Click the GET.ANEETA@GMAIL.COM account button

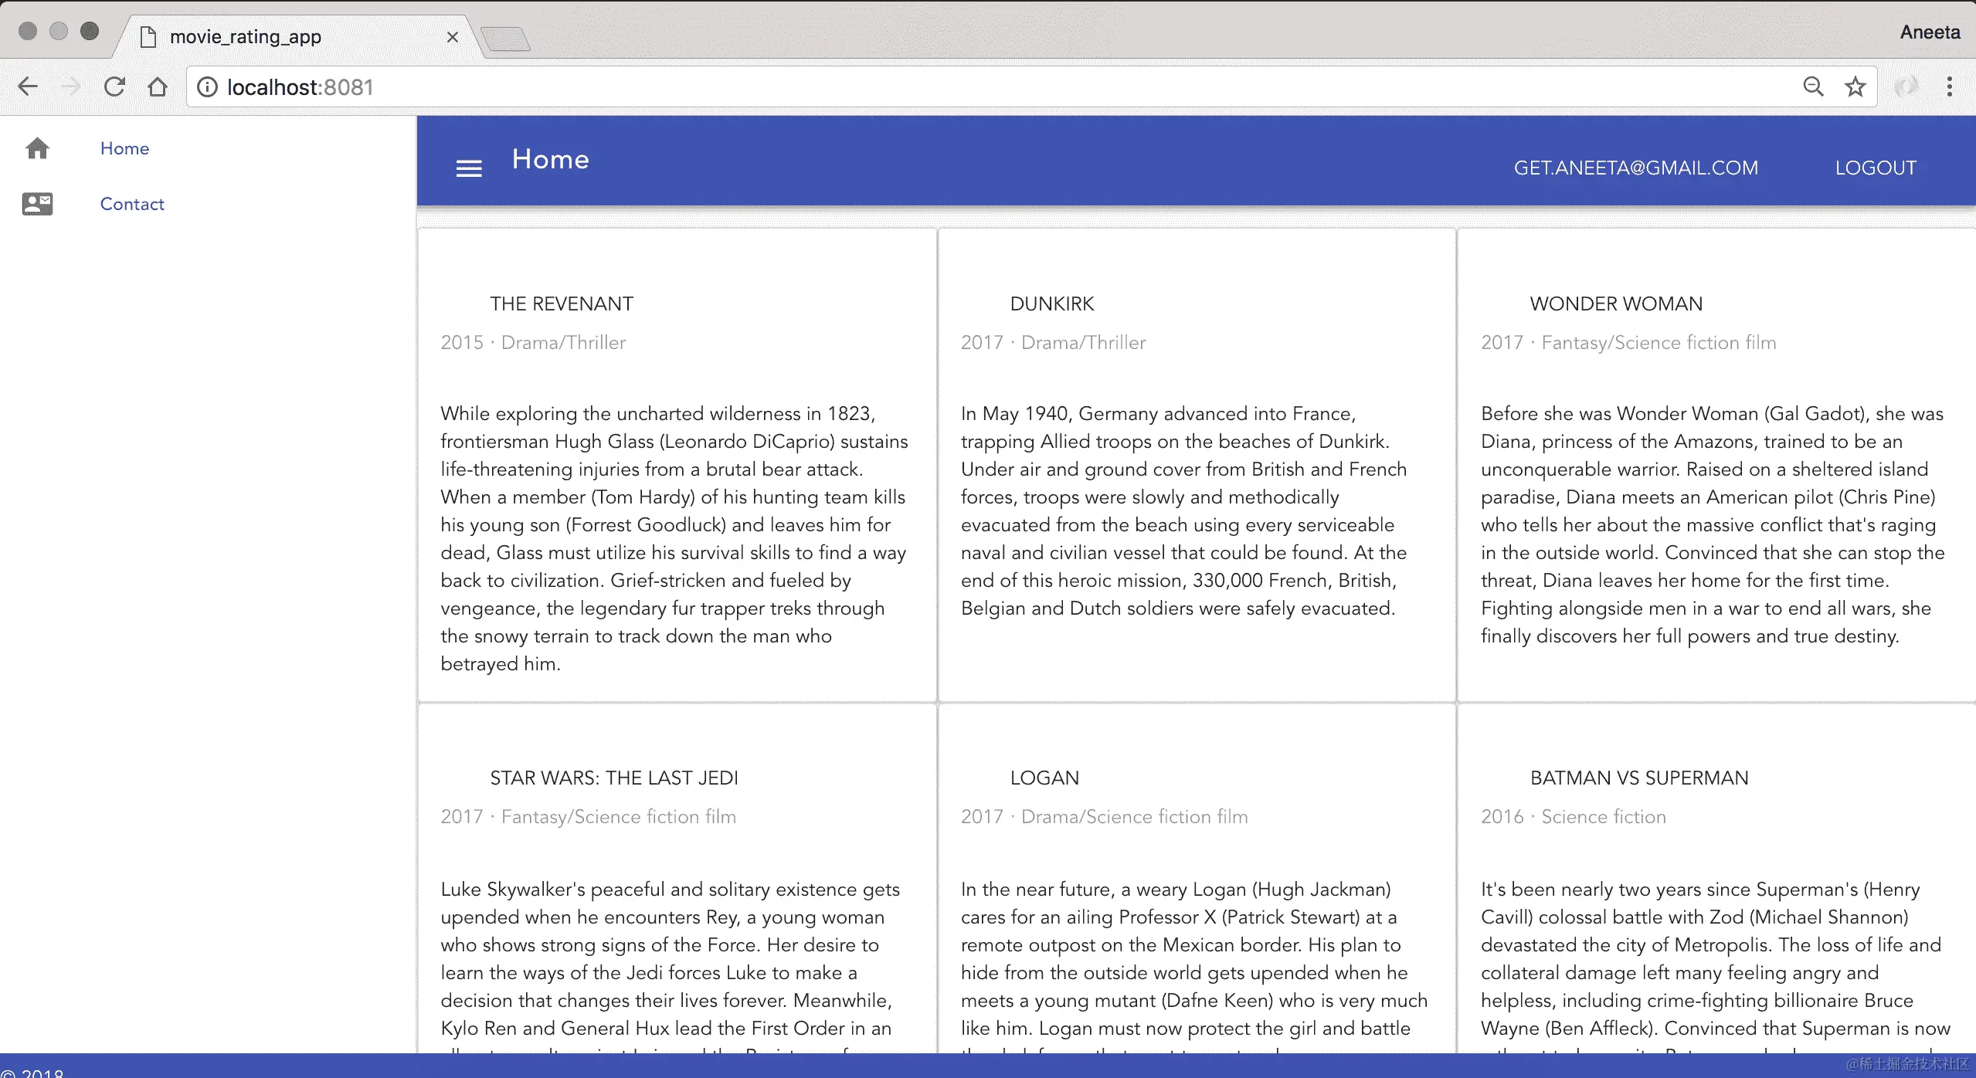pos(1635,168)
